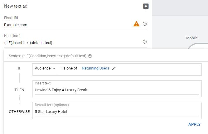The height and width of the screenshot is (134, 208).
Task: Open the Returning Users audience link
Action: (x=96, y=68)
